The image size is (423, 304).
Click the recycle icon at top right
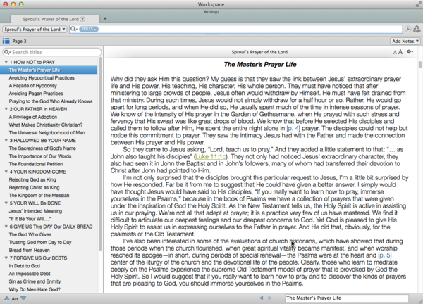tap(417, 30)
